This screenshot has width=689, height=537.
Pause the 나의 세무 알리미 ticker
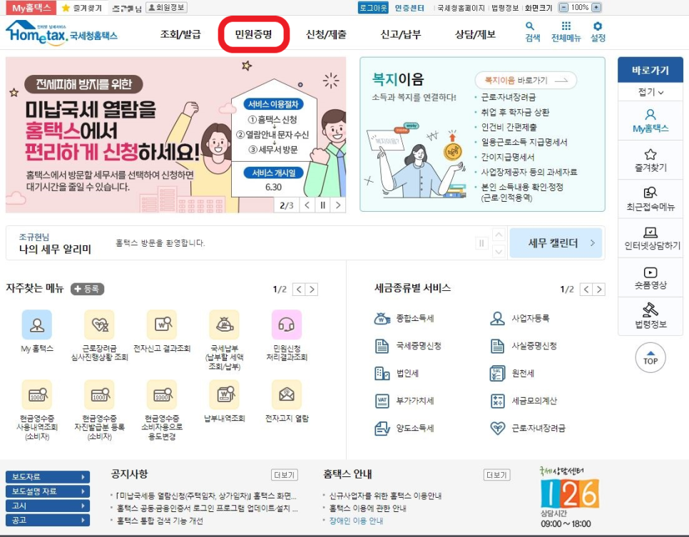pyautogui.click(x=481, y=243)
